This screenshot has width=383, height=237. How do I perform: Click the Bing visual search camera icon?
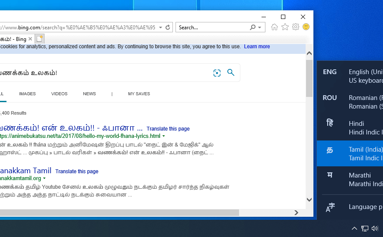click(217, 73)
